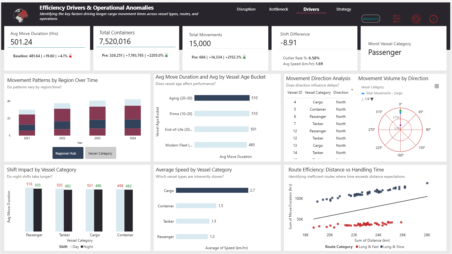Click the red refresh reset icon
The width and height of the screenshot is (452, 254).
click(x=416, y=19)
